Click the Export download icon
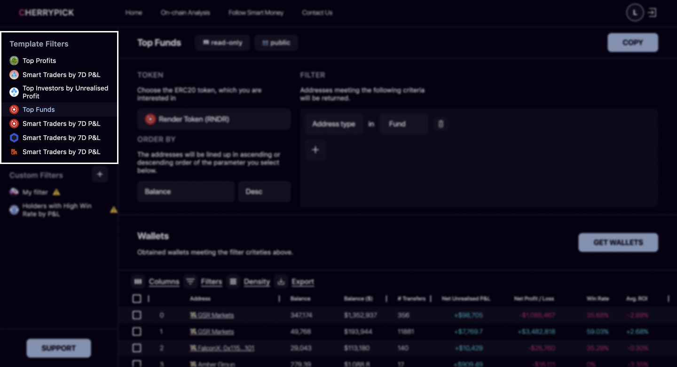 pyautogui.click(x=281, y=281)
